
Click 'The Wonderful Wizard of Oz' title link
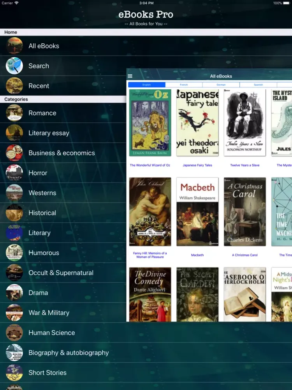coord(150,165)
